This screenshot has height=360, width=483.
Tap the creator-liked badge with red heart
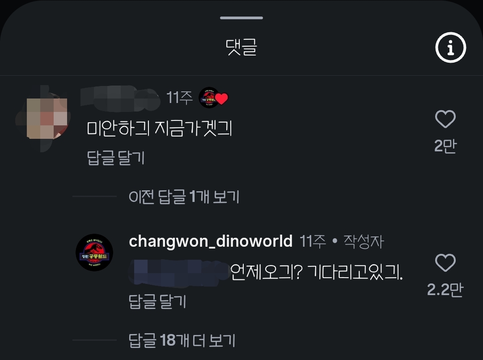click(x=213, y=98)
